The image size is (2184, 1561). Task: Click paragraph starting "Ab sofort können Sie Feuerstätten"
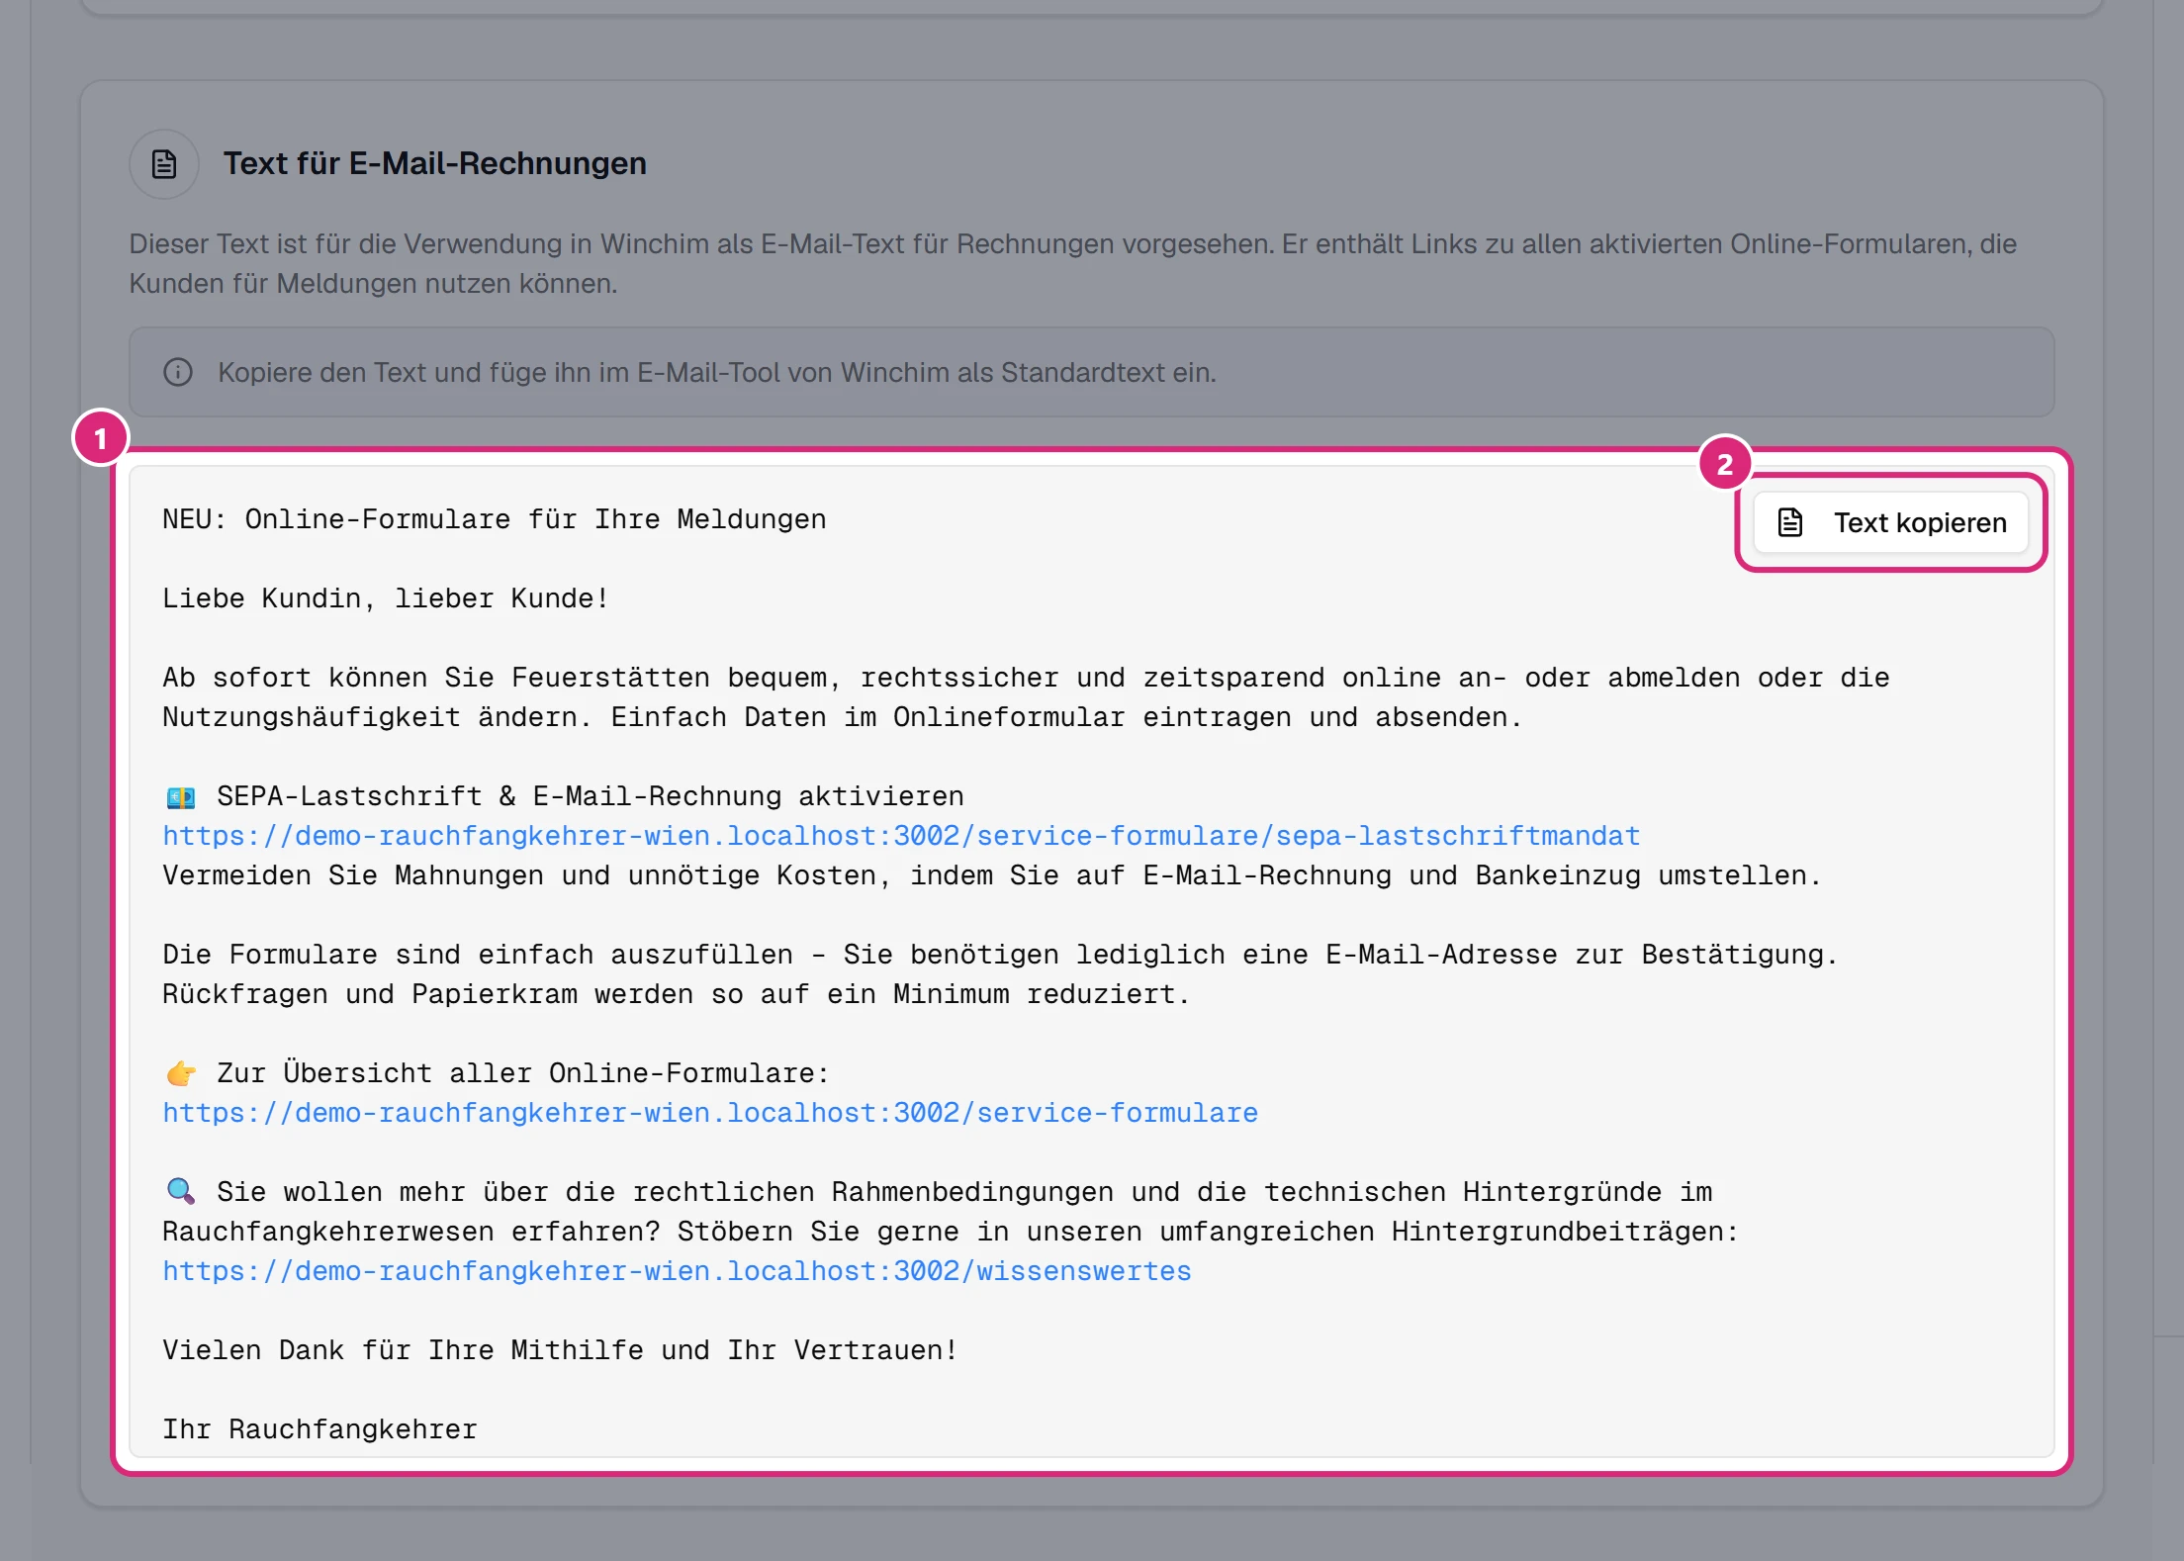click(x=1026, y=697)
